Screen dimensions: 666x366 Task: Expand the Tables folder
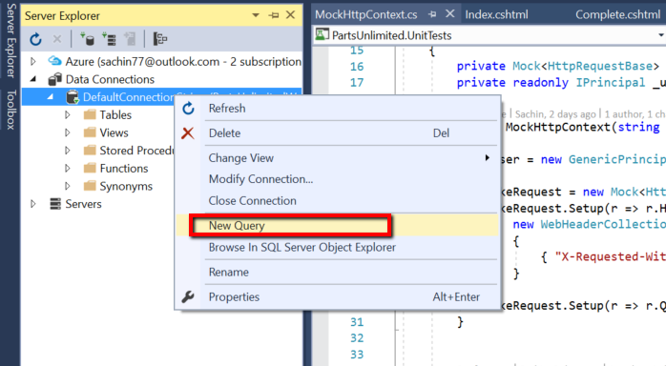click(x=68, y=115)
